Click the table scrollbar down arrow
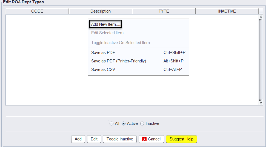Image resolution: width=266 pixels, height=147 pixels. [261, 103]
